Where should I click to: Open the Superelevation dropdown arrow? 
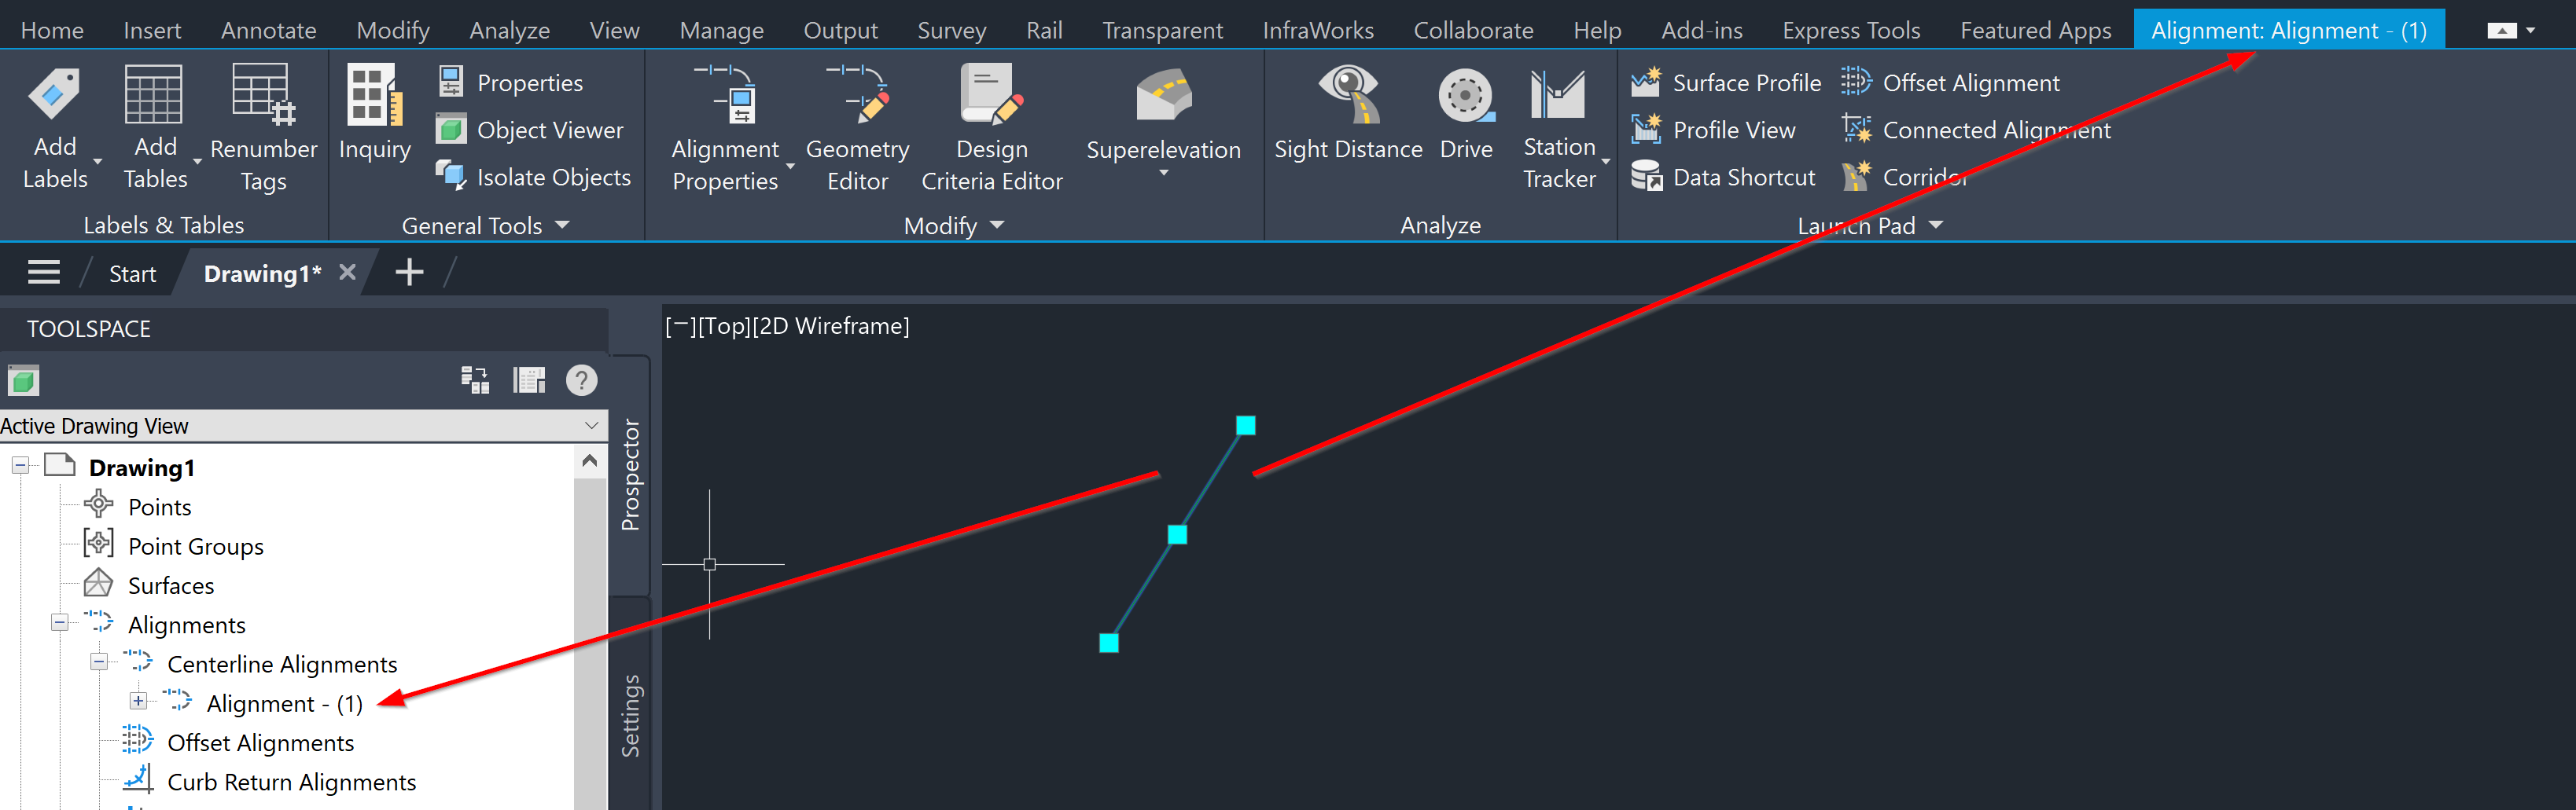click(1163, 174)
